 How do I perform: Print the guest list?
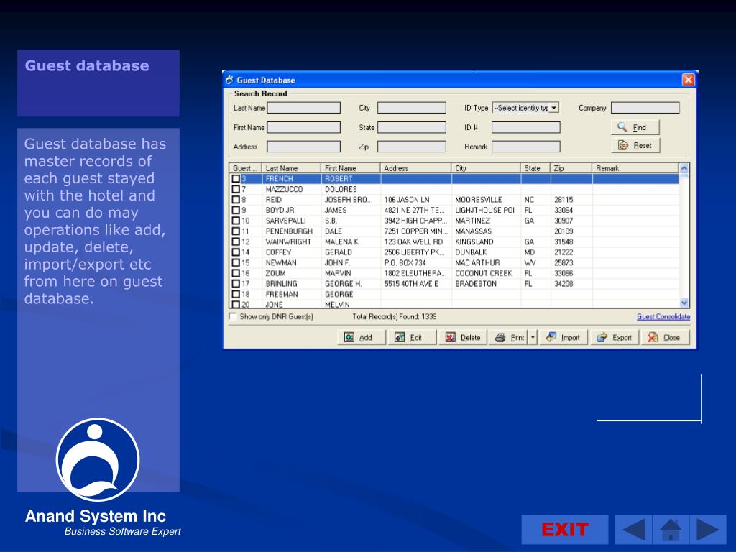(x=510, y=337)
